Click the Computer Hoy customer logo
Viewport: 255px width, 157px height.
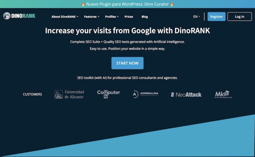pos(109,94)
